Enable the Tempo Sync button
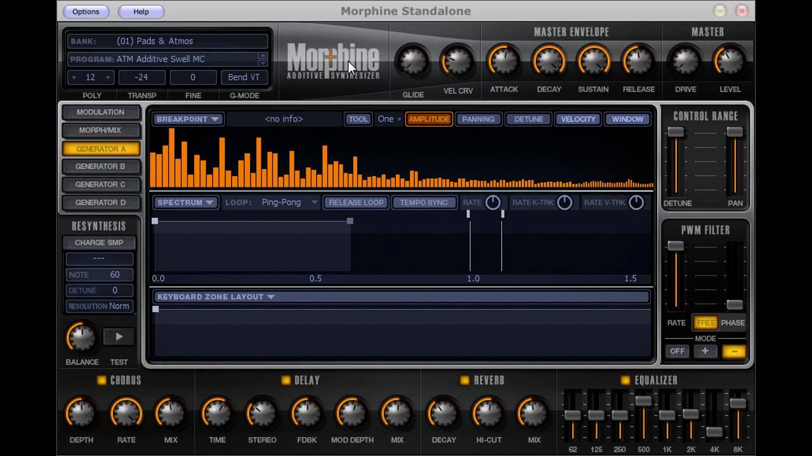Image resolution: width=812 pixels, height=456 pixels. click(424, 203)
